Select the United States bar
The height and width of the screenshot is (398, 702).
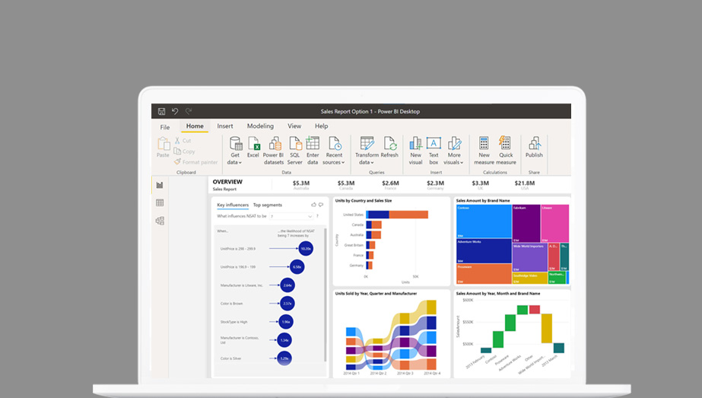click(397, 215)
